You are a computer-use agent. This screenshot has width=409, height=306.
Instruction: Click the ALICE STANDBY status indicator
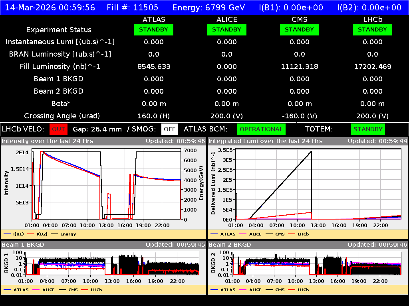click(226, 30)
